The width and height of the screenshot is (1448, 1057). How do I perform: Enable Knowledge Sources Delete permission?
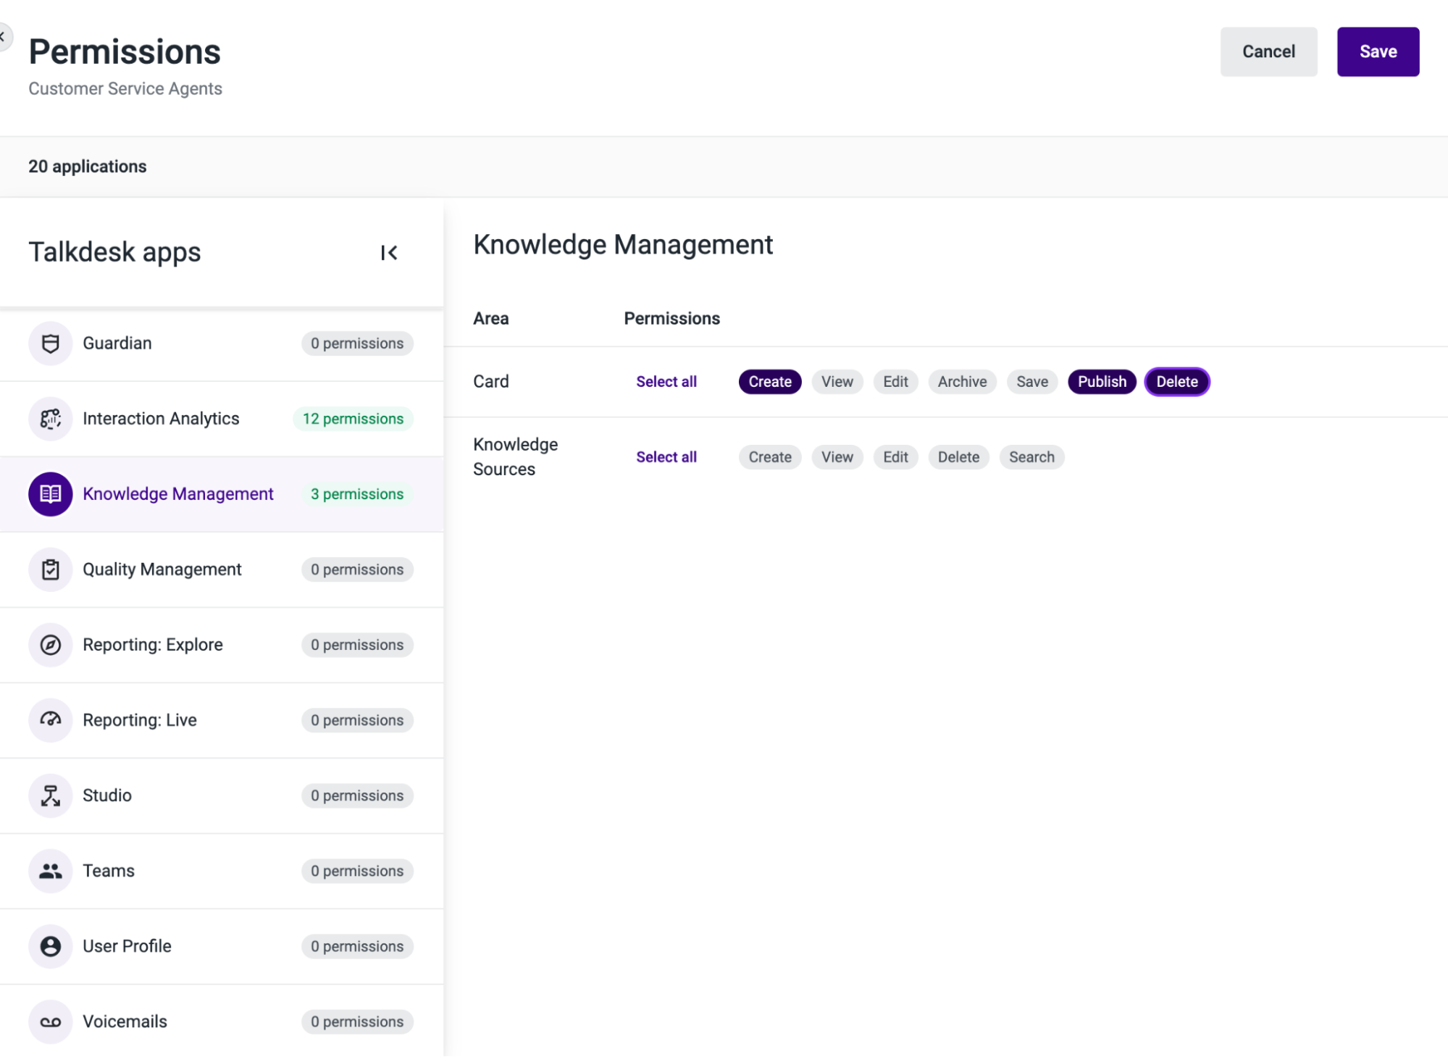click(x=958, y=457)
